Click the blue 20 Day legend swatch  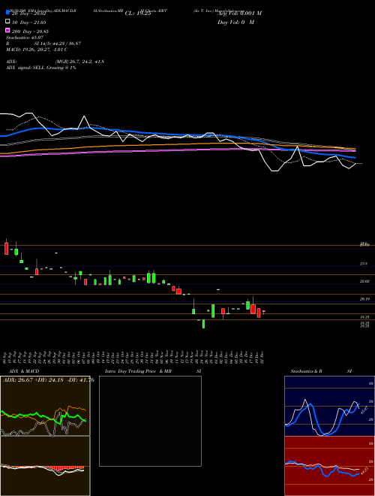click(7, 12)
